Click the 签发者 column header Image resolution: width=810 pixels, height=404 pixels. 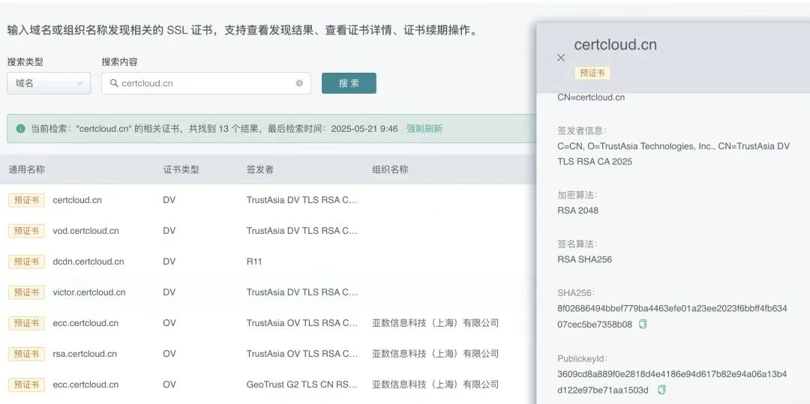tap(259, 169)
